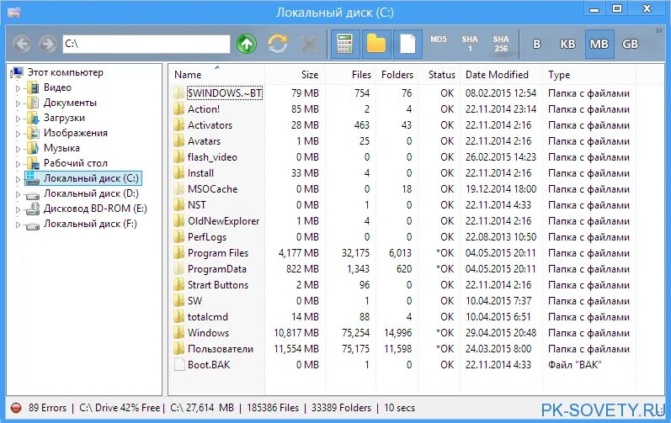The height and width of the screenshot is (423, 671).
Task: Enable MD5 hash calculation
Action: tap(439, 40)
